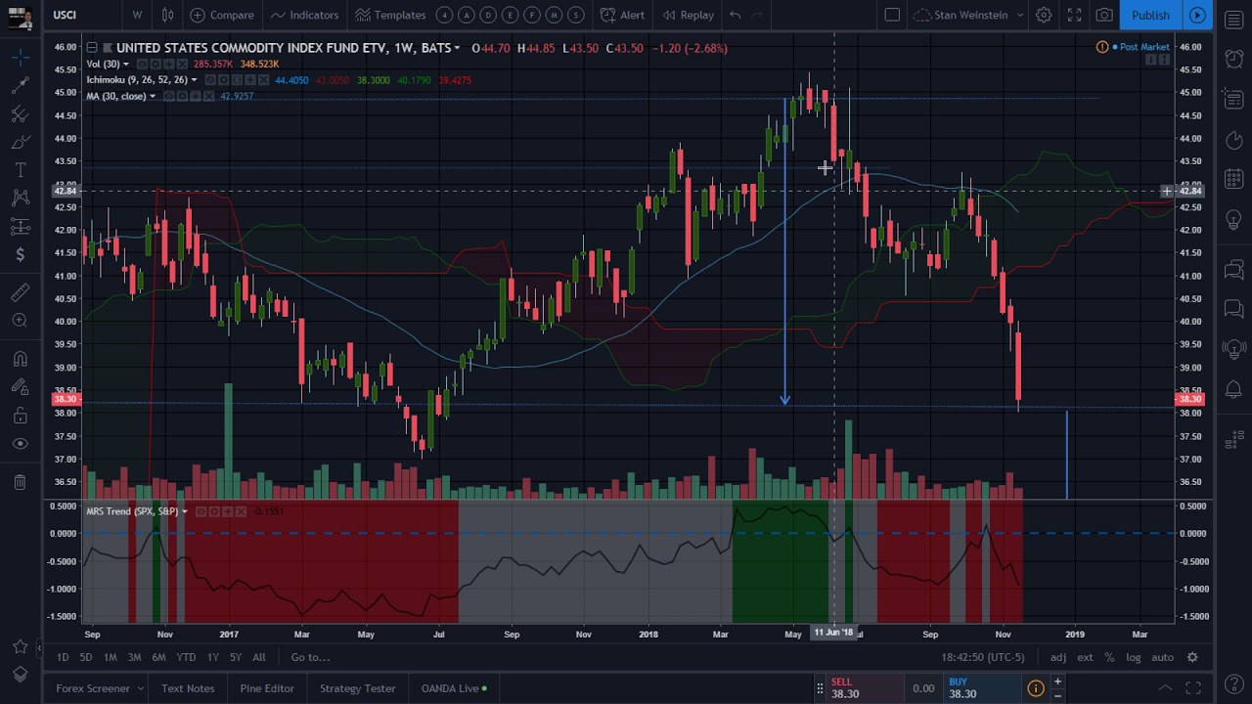Image resolution: width=1252 pixels, height=704 pixels.
Task: Open the Text Notes tab
Action: coord(188,688)
